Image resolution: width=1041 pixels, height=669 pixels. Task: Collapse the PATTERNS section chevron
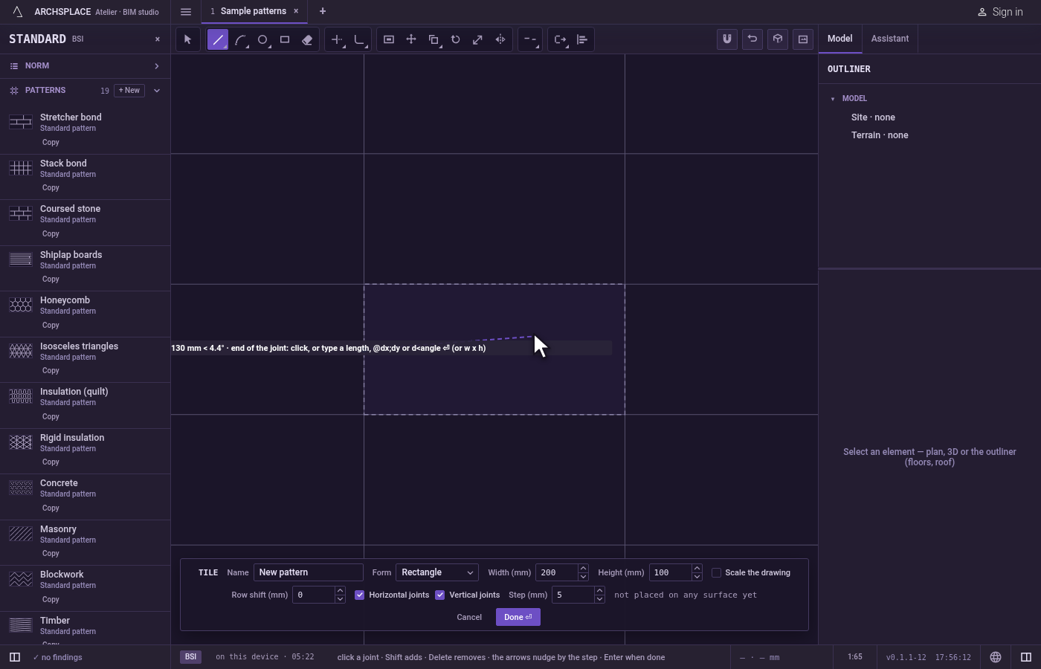157,91
